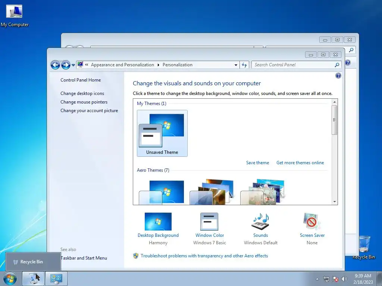Screen dimensions: 382x286
Task: Minimize the background window
Action: point(325,39)
